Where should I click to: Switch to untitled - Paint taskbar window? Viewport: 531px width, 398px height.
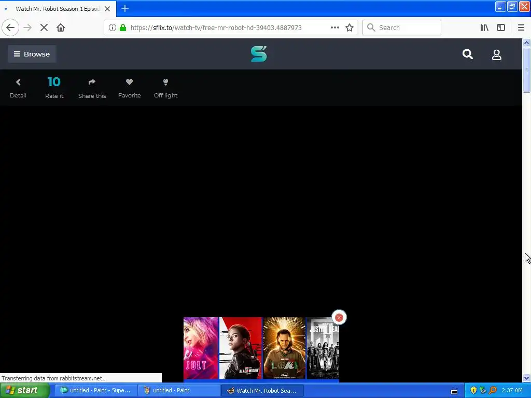(179, 391)
